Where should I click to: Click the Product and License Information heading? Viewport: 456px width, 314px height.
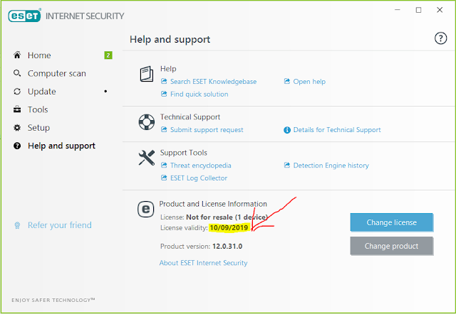click(213, 204)
